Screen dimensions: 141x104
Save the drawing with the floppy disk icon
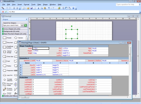tap(31, 8)
